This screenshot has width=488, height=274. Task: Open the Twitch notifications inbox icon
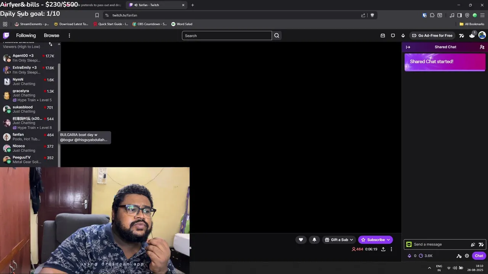click(383, 35)
